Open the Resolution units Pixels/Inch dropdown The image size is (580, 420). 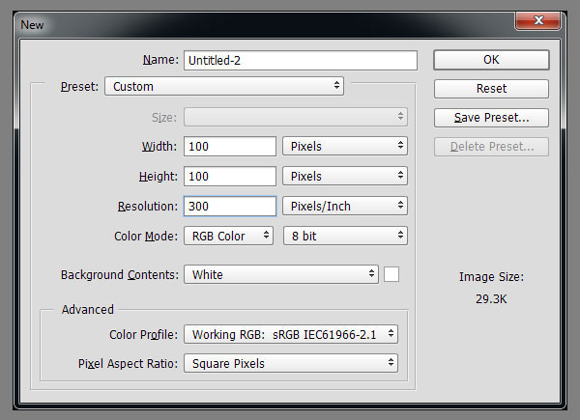point(345,206)
